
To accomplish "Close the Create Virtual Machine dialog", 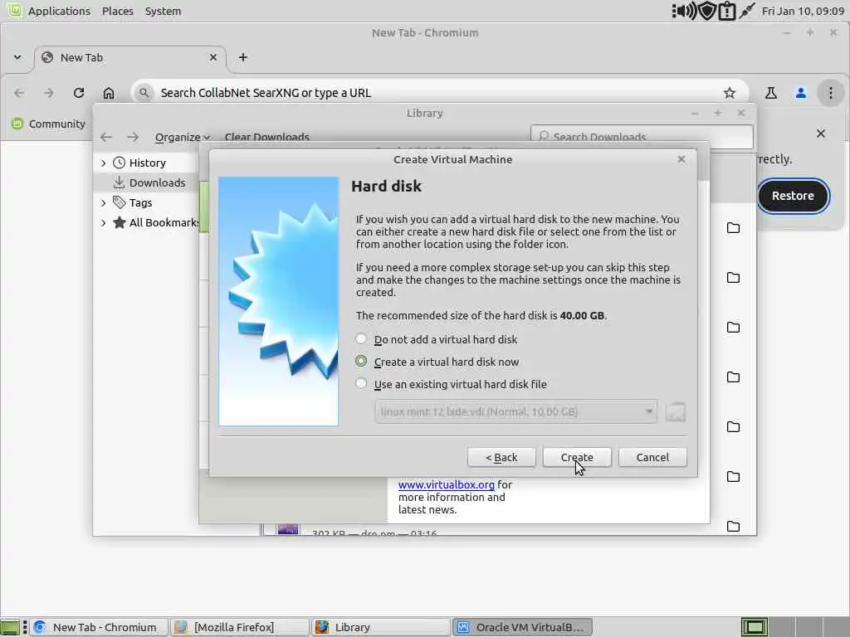I will pyautogui.click(x=681, y=159).
